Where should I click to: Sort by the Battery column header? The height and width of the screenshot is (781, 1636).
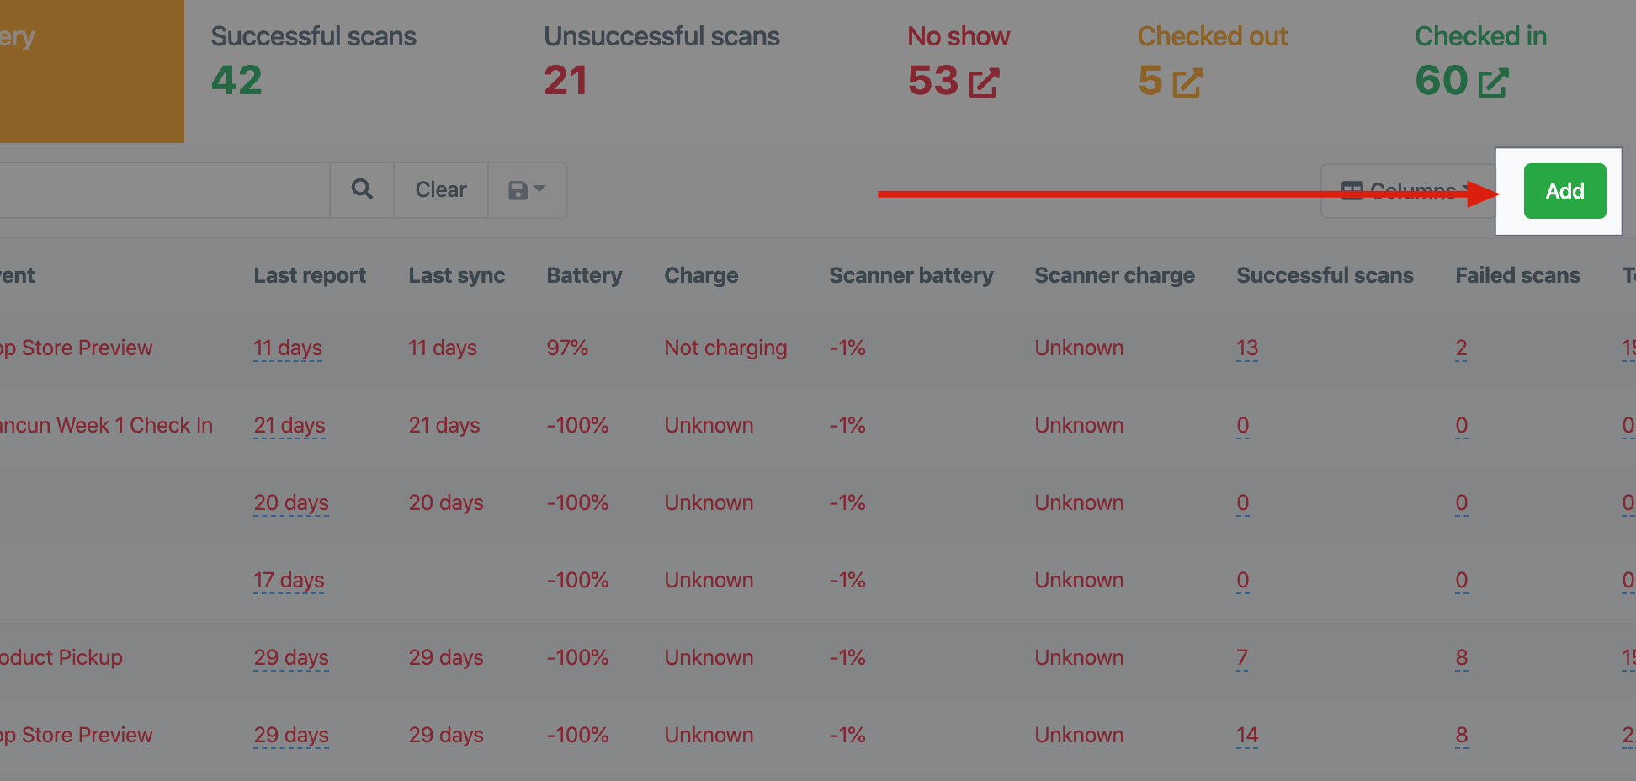[584, 275]
